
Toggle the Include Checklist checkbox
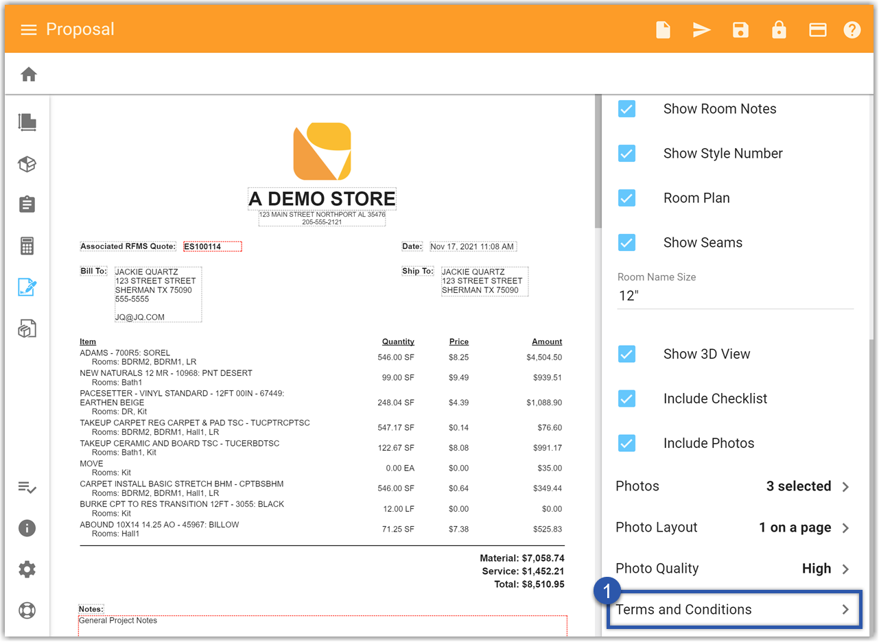tap(626, 399)
